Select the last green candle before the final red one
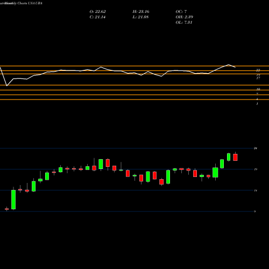 (x=229, y=157)
